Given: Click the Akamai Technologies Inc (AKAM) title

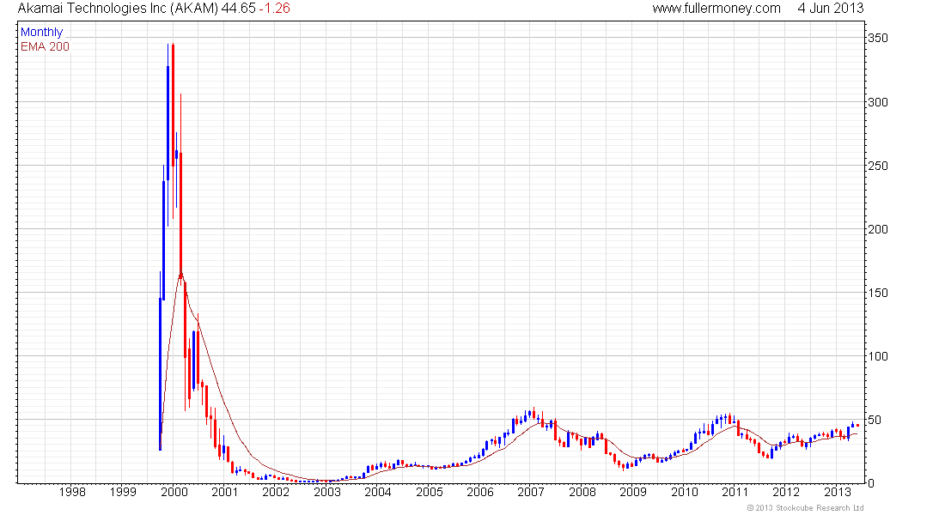Looking at the screenshot, I should coord(118,9).
